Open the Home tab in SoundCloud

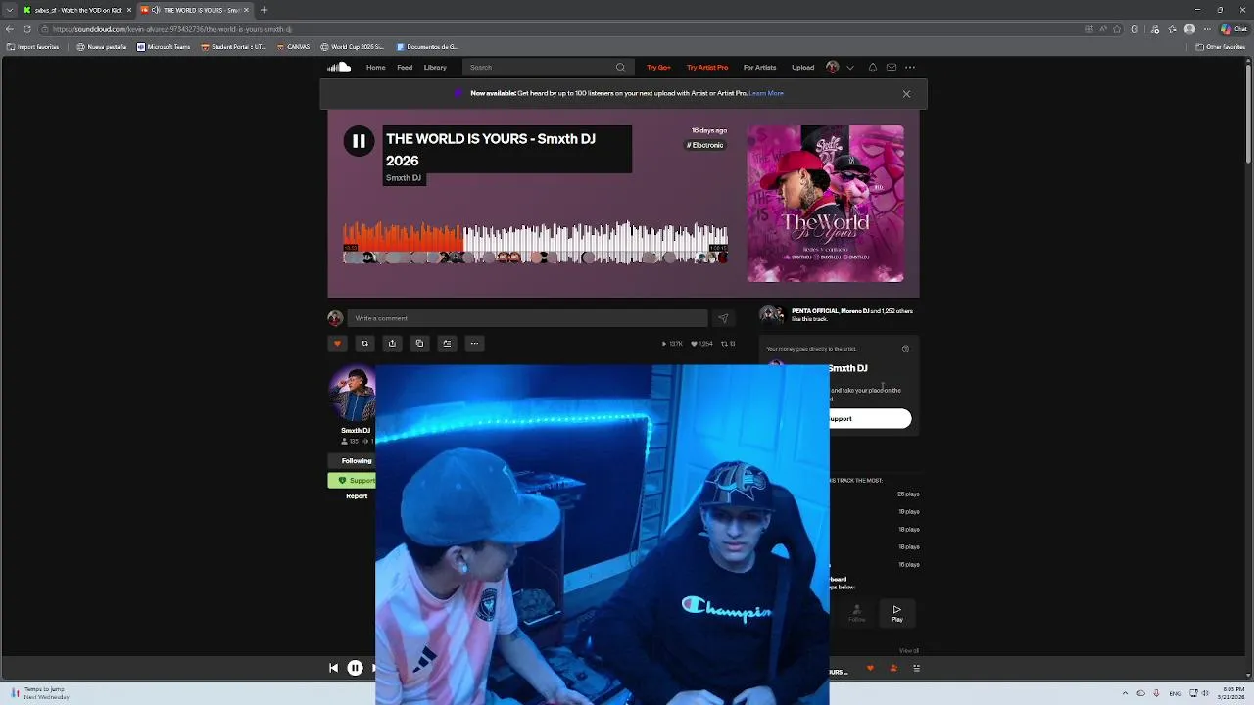(x=375, y=68)
